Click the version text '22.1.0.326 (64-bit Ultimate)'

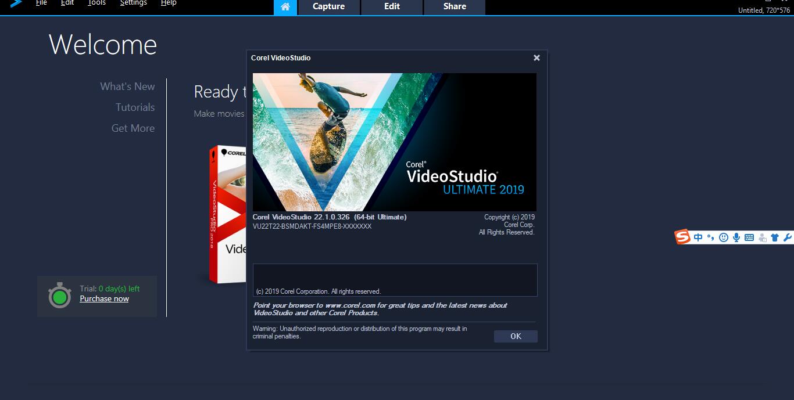tap(360, 217)
